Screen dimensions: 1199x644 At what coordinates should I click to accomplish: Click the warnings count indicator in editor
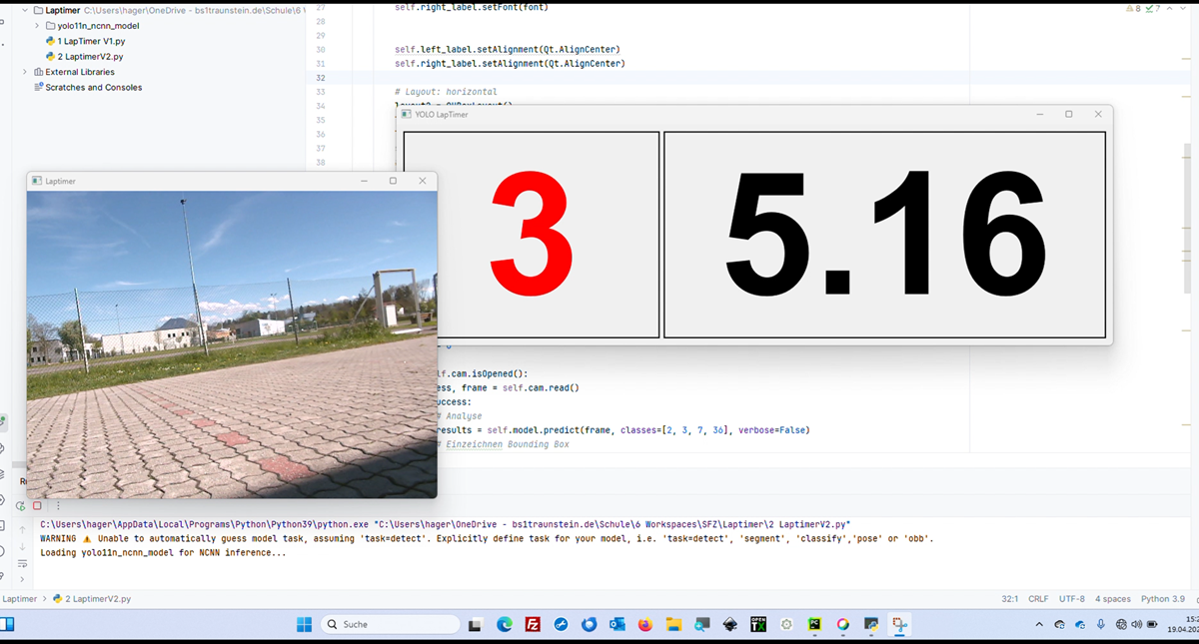(1134, 8)
